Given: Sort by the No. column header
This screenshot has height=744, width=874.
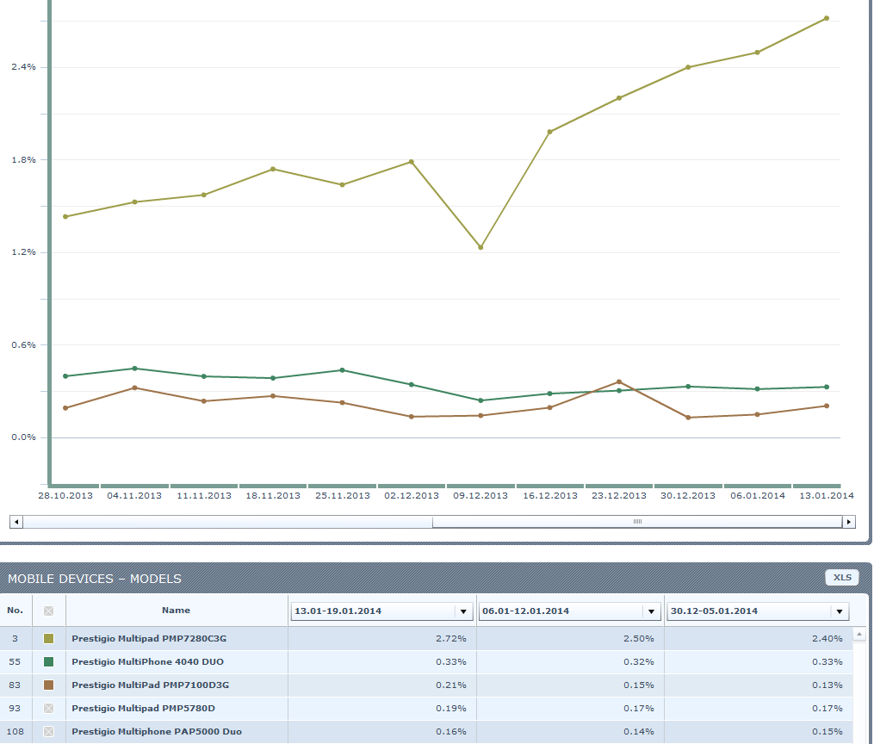Looking at the screenshot, I should coord(15,611).
